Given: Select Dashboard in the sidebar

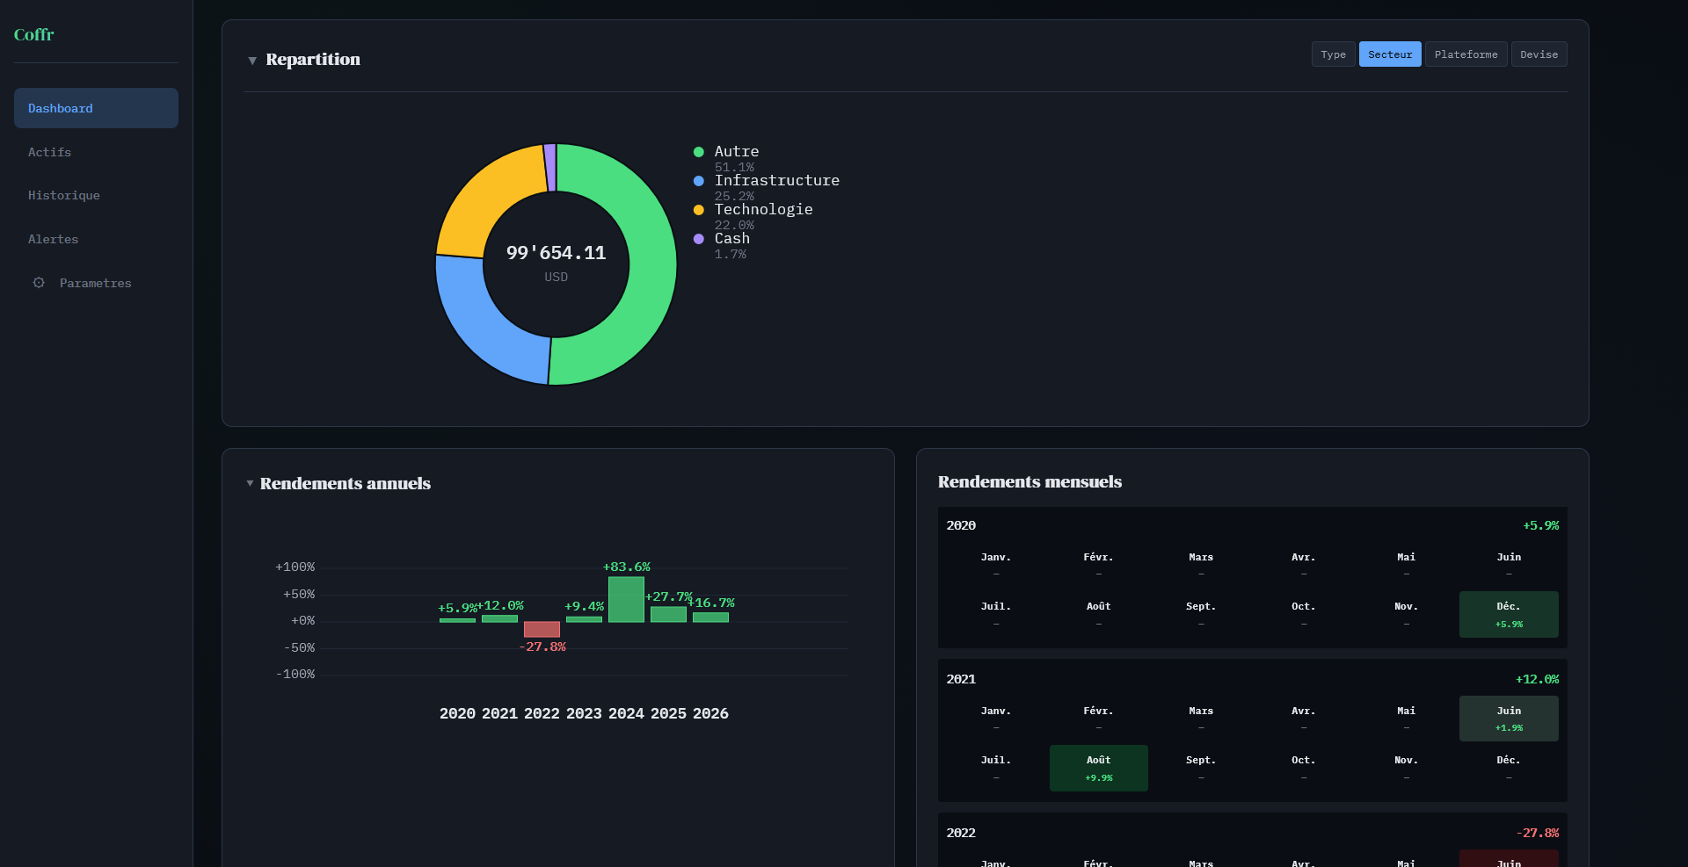Looking at the screenshot, I should (x=60, y=108).
